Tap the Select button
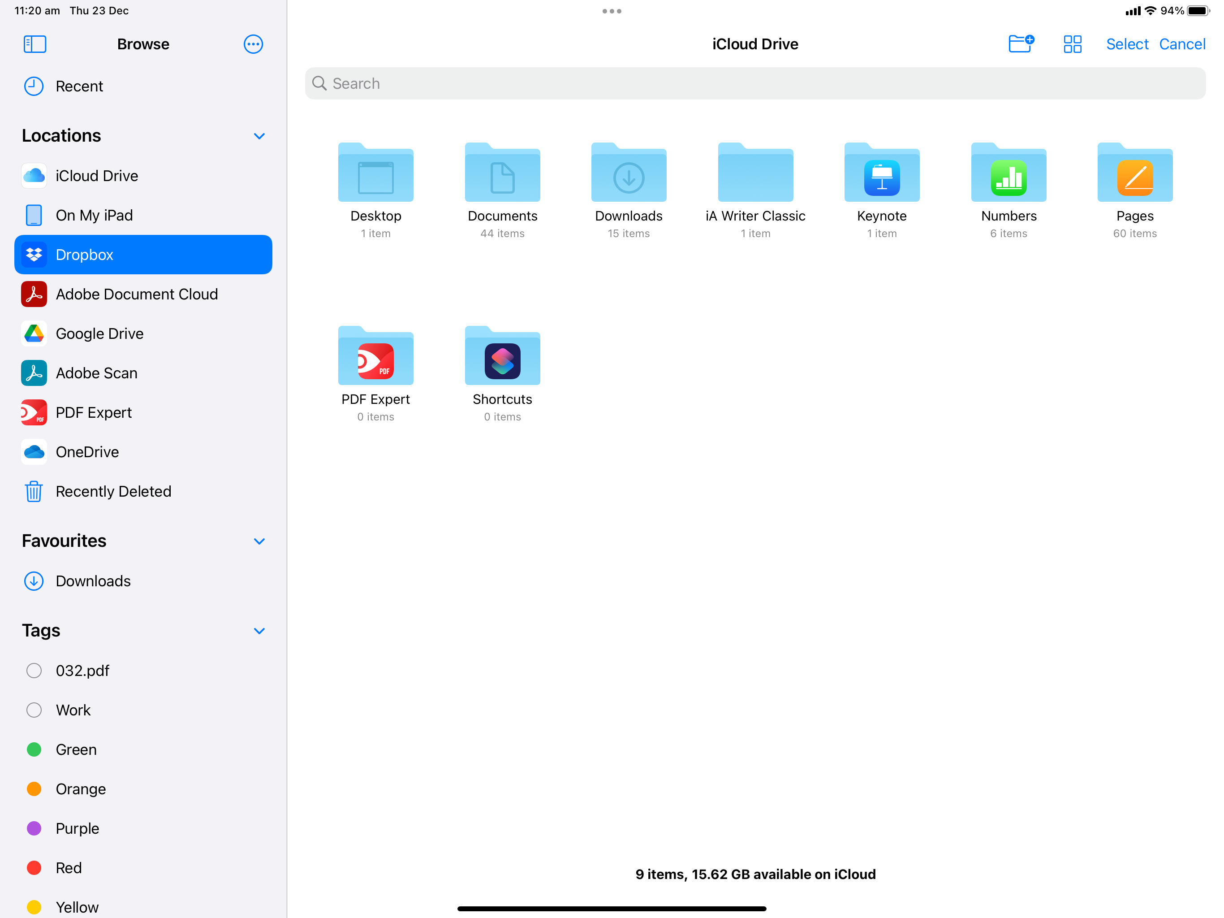This screenshot has height=918, width=1224. click(x=1127, y=44)
